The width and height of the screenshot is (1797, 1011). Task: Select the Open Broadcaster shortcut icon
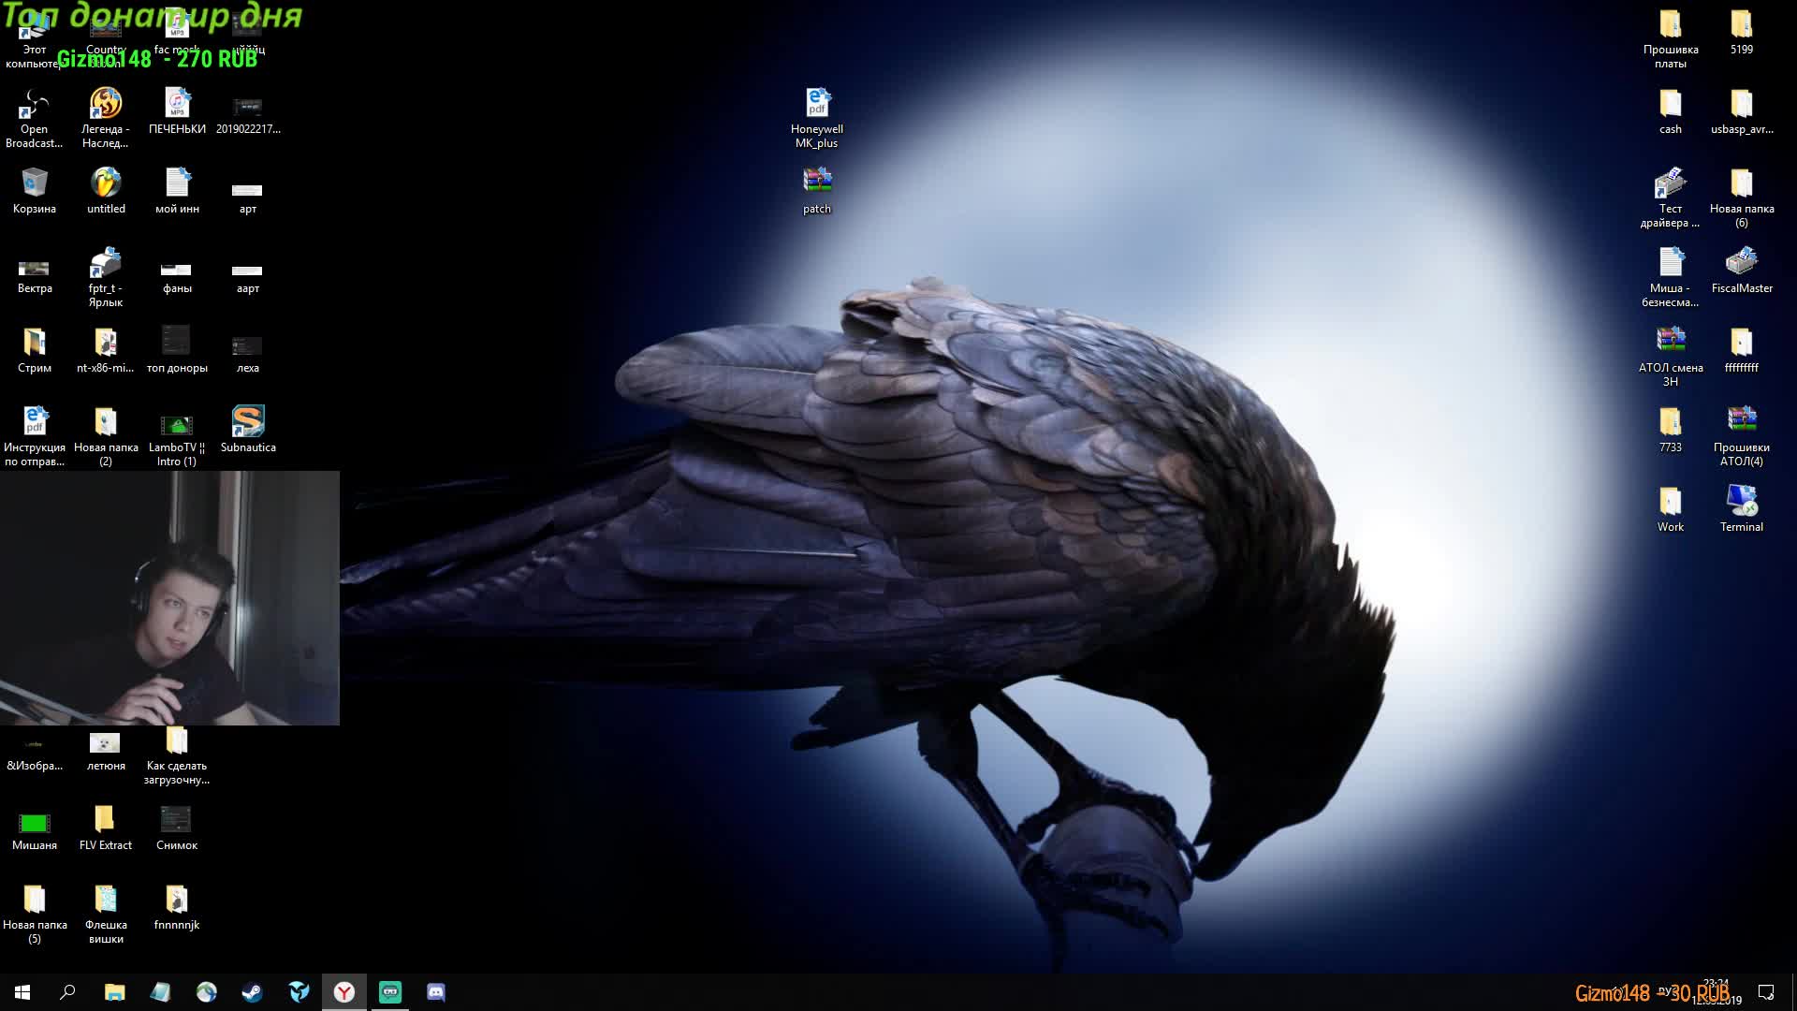34,104
